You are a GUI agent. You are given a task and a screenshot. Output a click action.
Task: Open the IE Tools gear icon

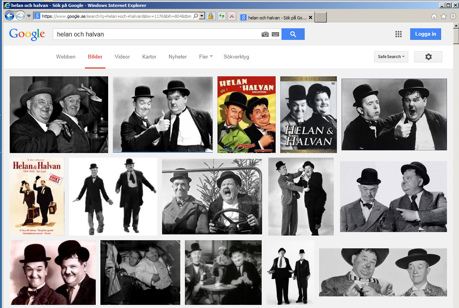453,17
